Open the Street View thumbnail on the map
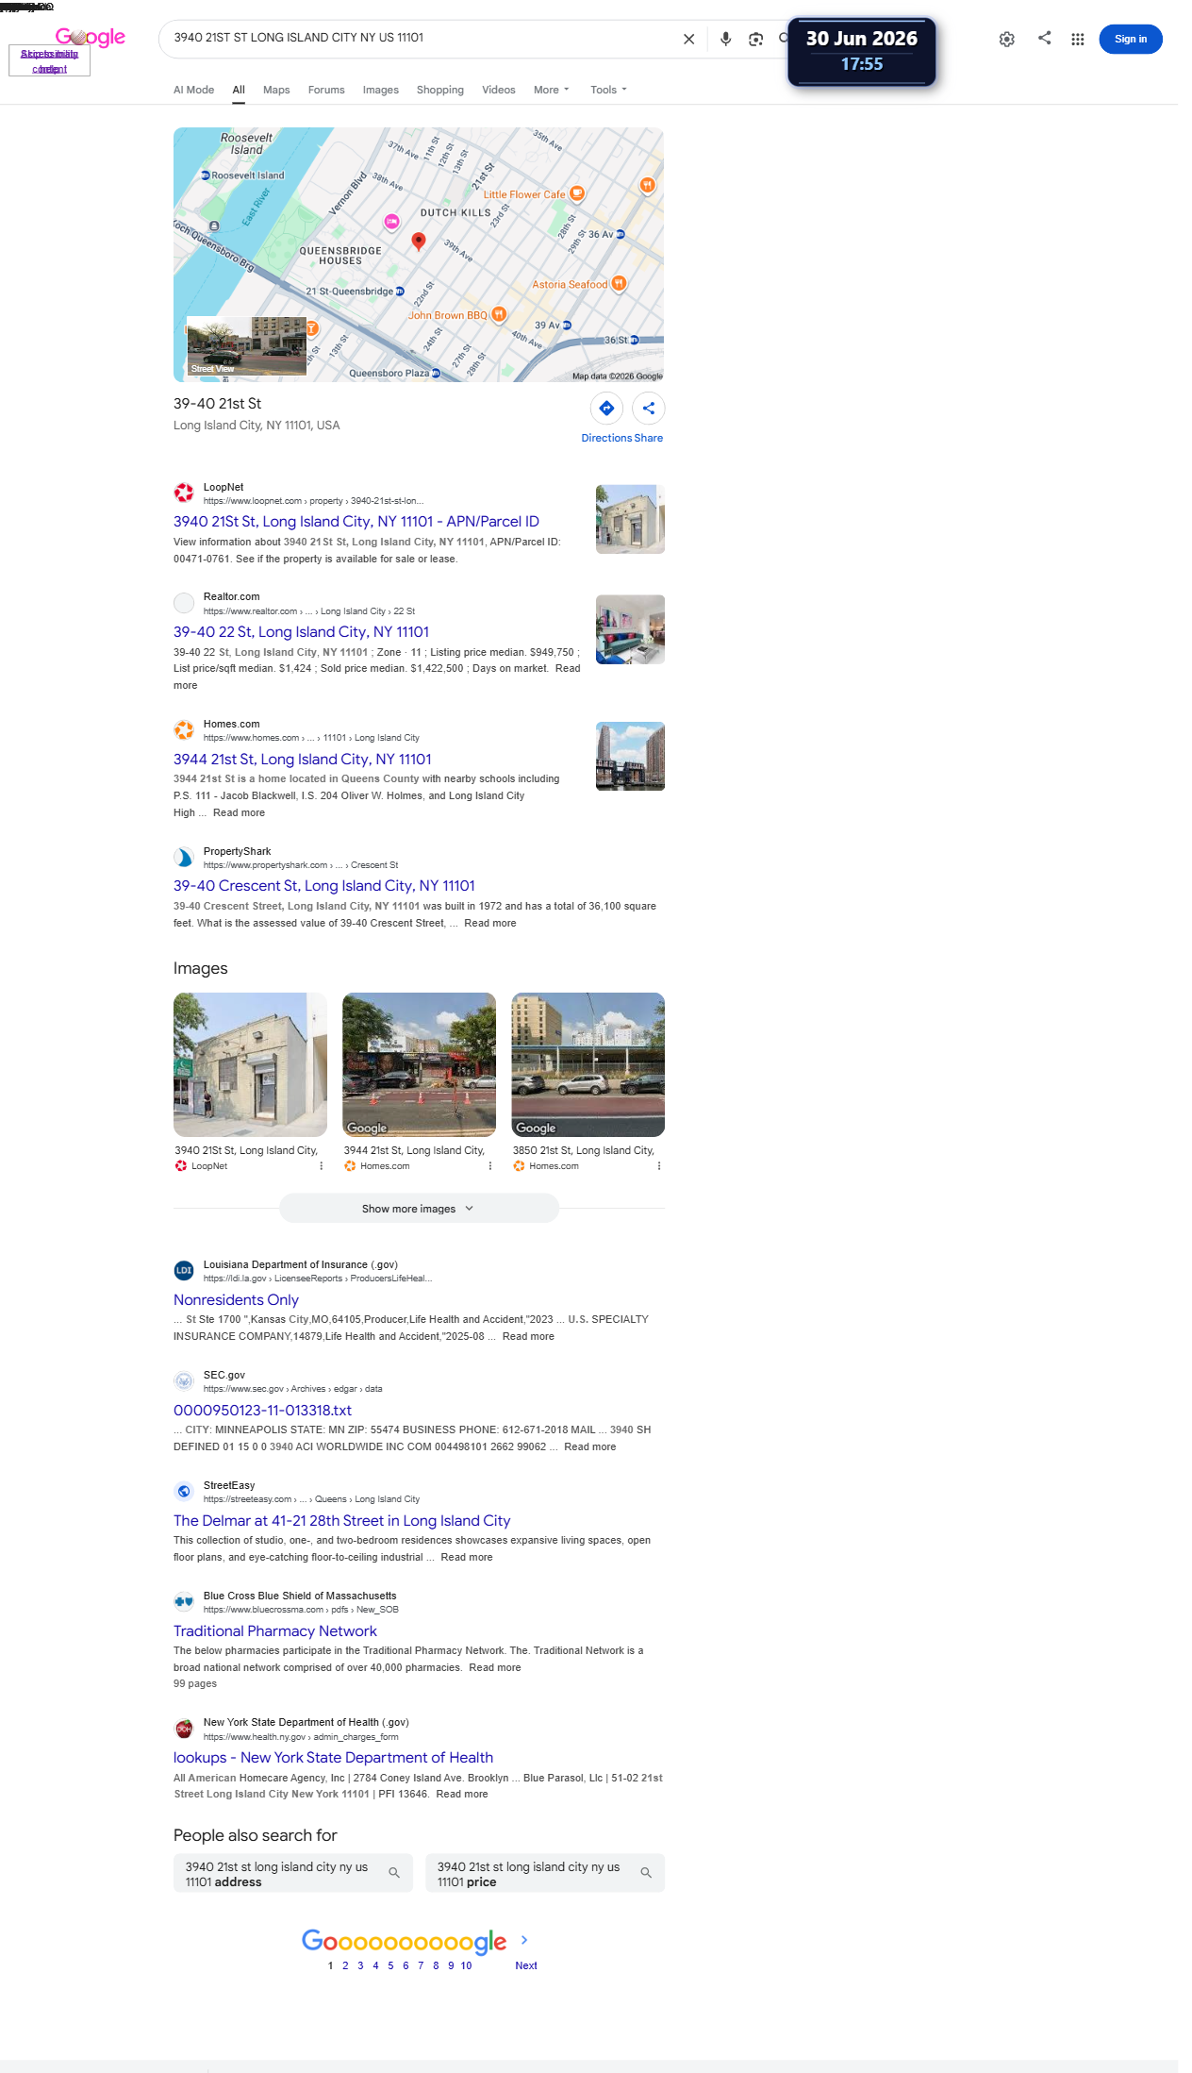The image size is (1192, 2073). point(247,346)
